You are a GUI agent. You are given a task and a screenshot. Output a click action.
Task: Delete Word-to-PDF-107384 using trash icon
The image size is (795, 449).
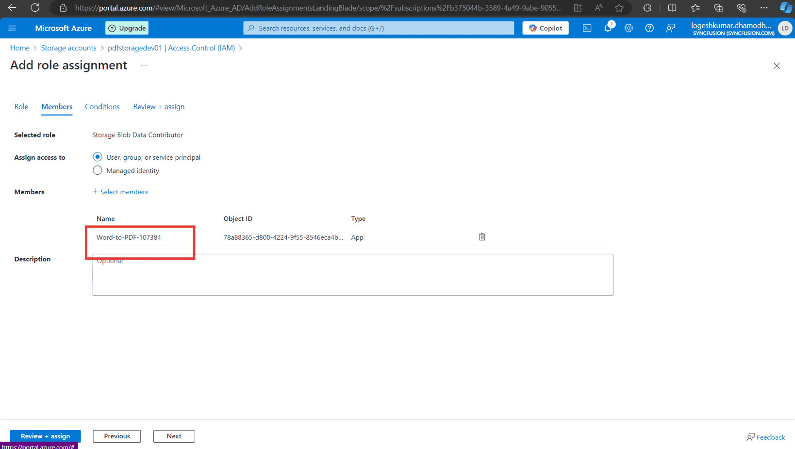(482, 237)
